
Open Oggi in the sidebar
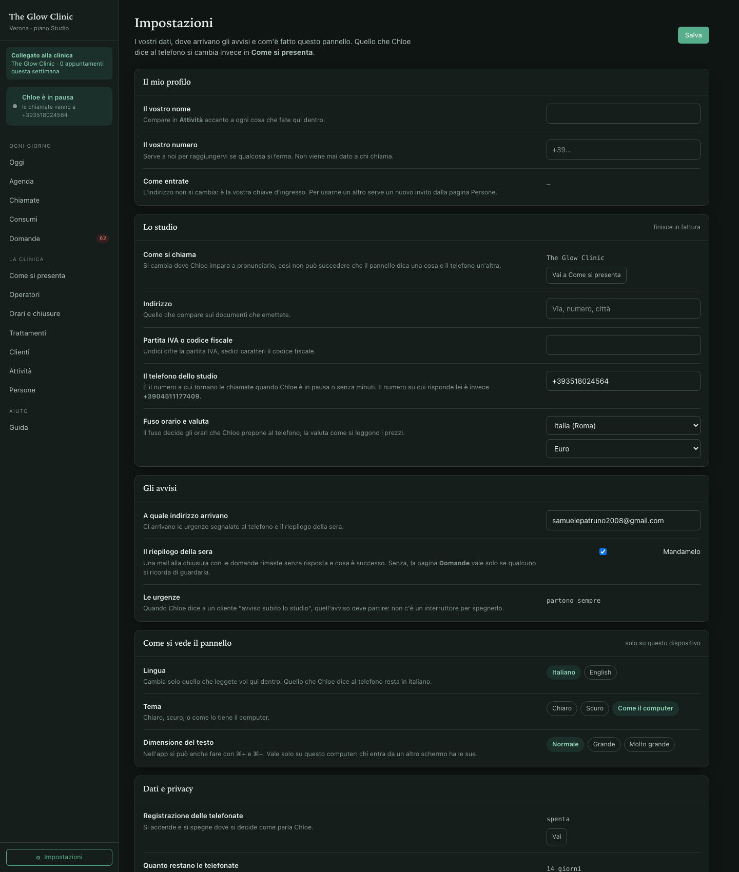(x=59, y=162)
